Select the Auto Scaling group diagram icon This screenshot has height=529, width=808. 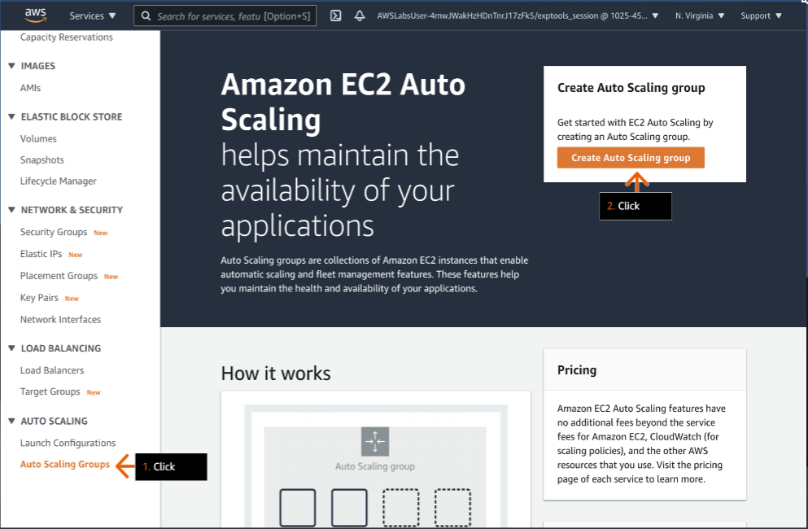374,441
